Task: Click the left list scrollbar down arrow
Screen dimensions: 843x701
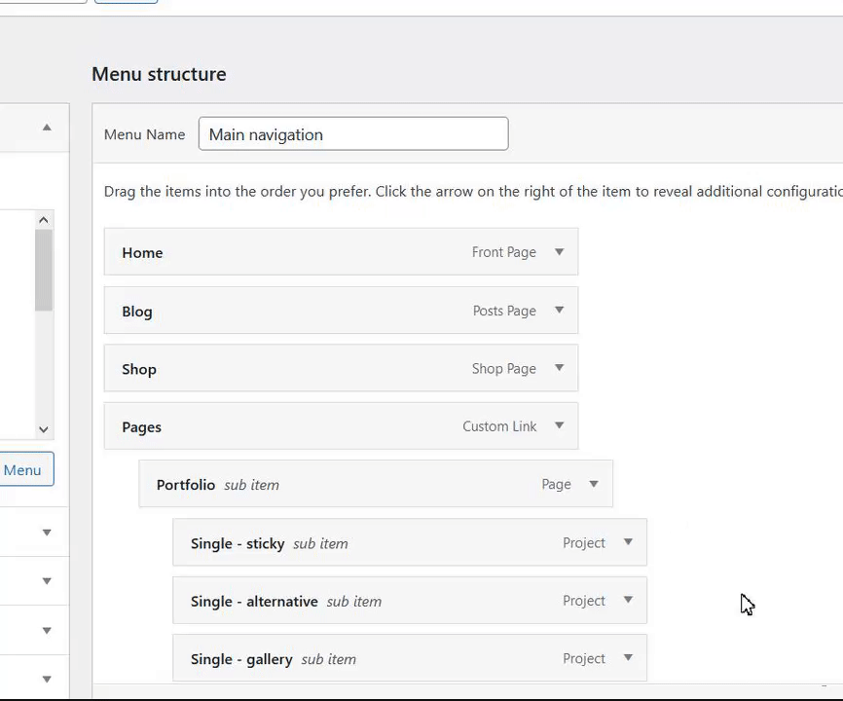Action: (43, 429)
